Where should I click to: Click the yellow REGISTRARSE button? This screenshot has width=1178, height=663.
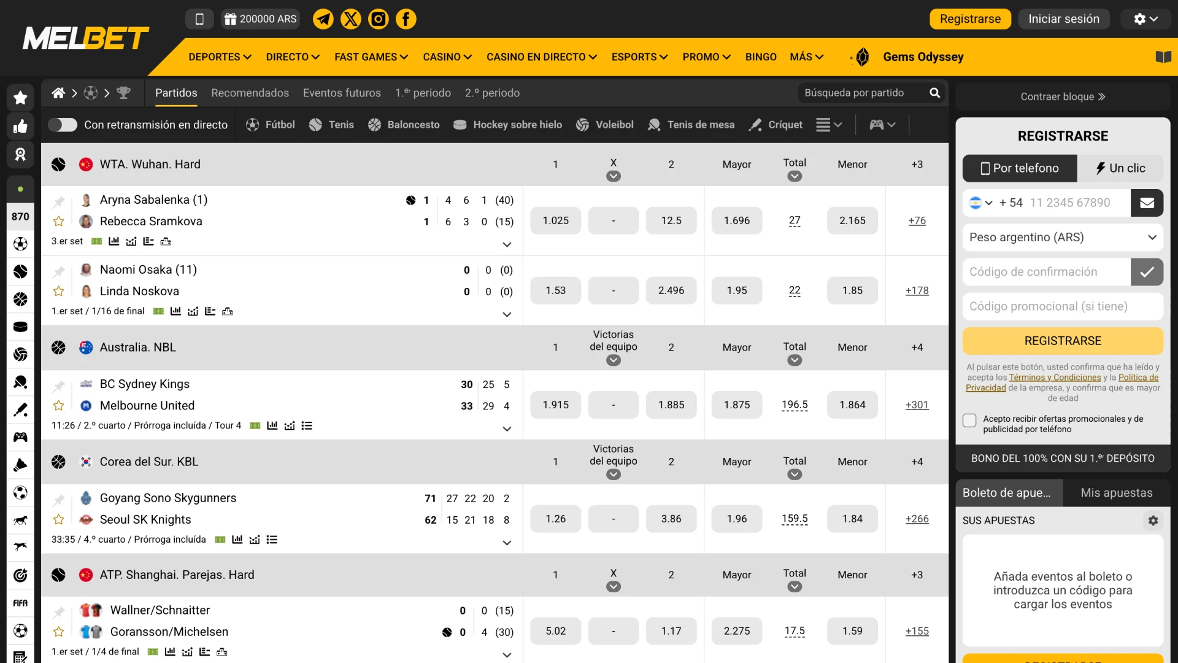pyautogui.click(x=1063, y=341)
